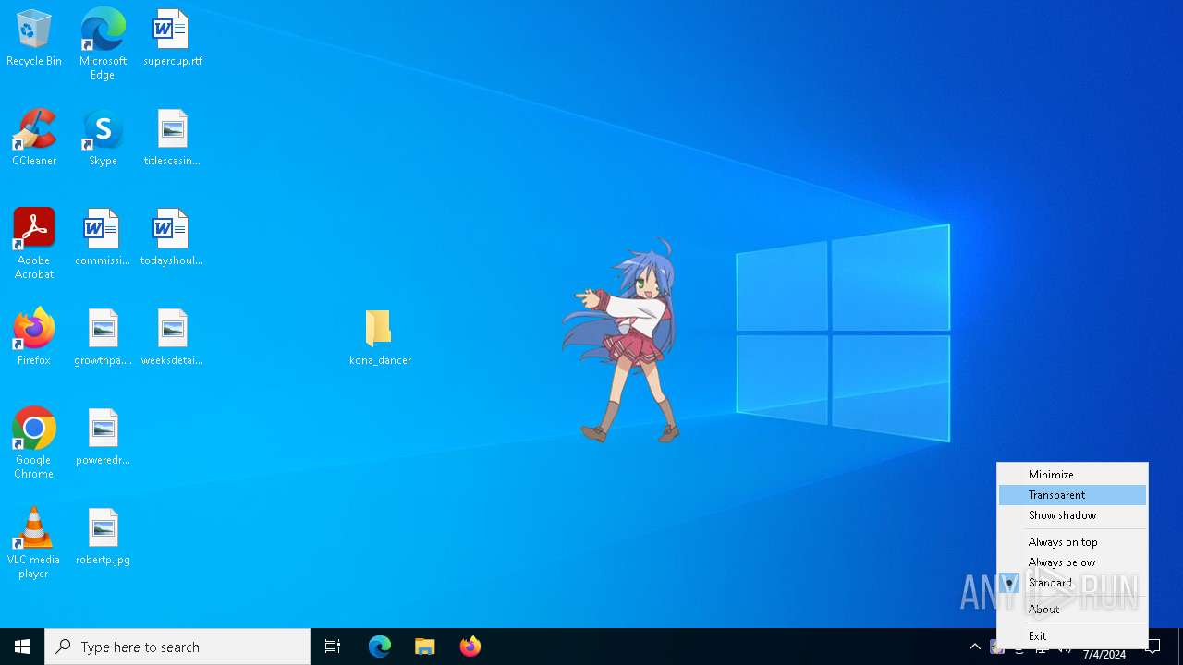Open Task View from the taskbar

pos(333,647)
